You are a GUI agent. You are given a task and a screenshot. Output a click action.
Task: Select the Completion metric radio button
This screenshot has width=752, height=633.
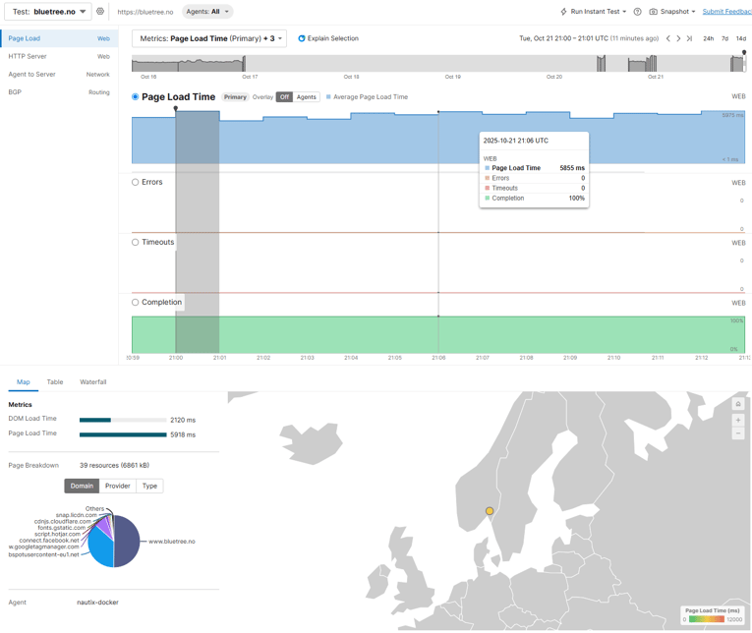[x=136, y=303]
